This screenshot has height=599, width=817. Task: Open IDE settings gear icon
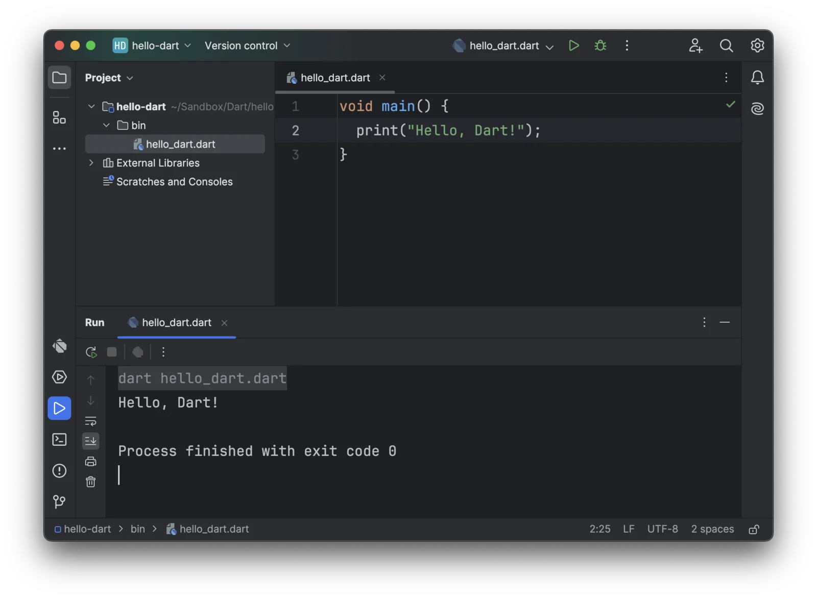click(757, 45)
